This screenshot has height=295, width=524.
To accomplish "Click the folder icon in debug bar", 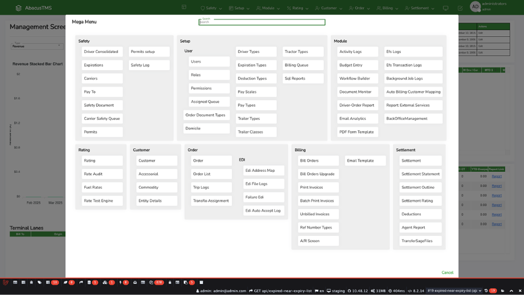I will coord(503,290).
